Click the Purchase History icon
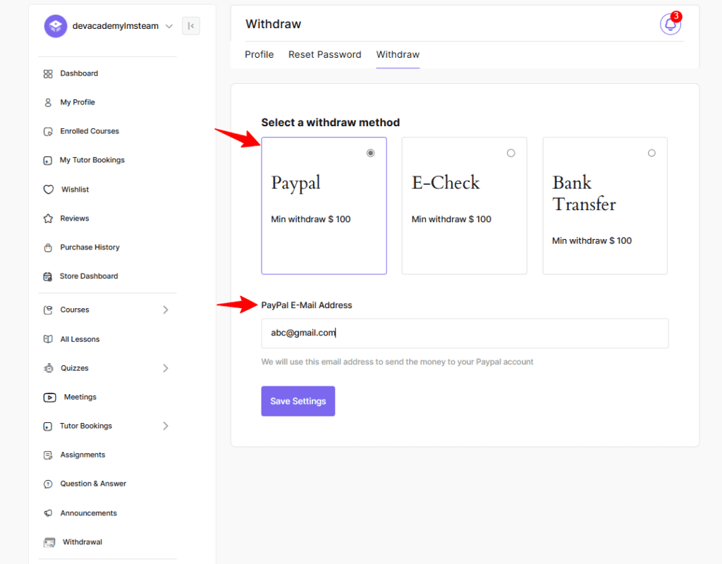The height and width of the screenshot is (564, 722). 48,247
